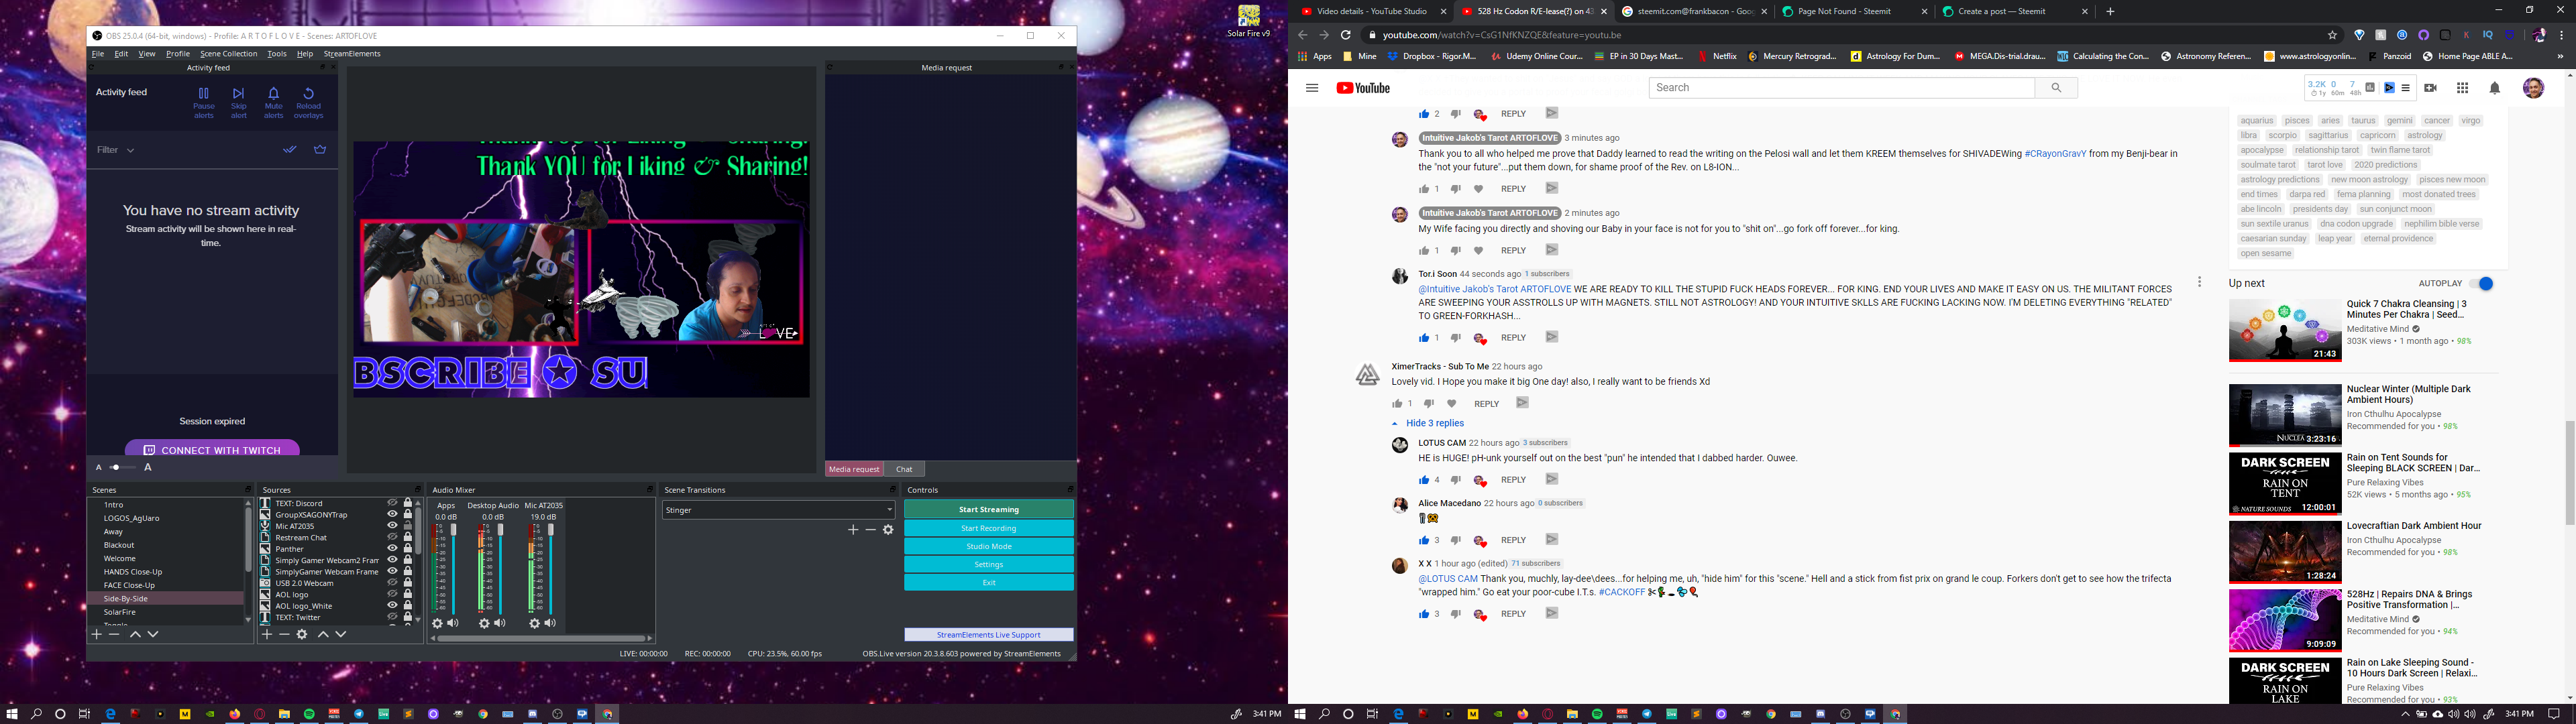This screenshot has height=724, width=2576.
Task: Hide the GroupXSAGONYTrap source
Action: coord(393,514)
